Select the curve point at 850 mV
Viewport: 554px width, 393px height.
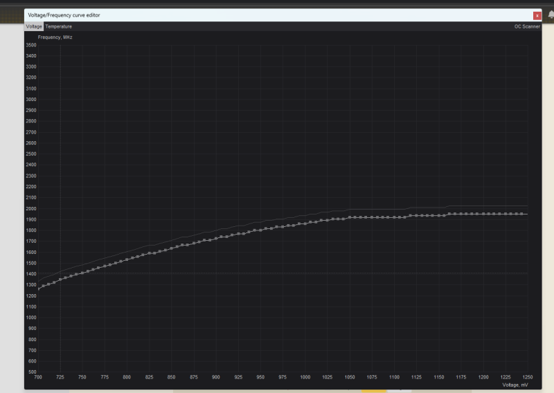[x=171, y=248]
